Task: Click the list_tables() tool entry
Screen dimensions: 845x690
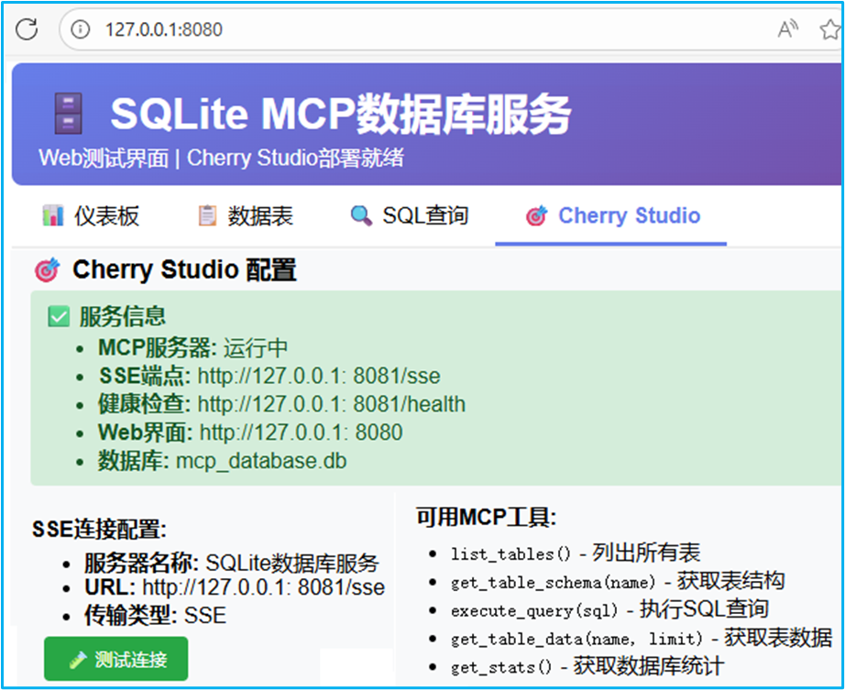Action: 576,553
